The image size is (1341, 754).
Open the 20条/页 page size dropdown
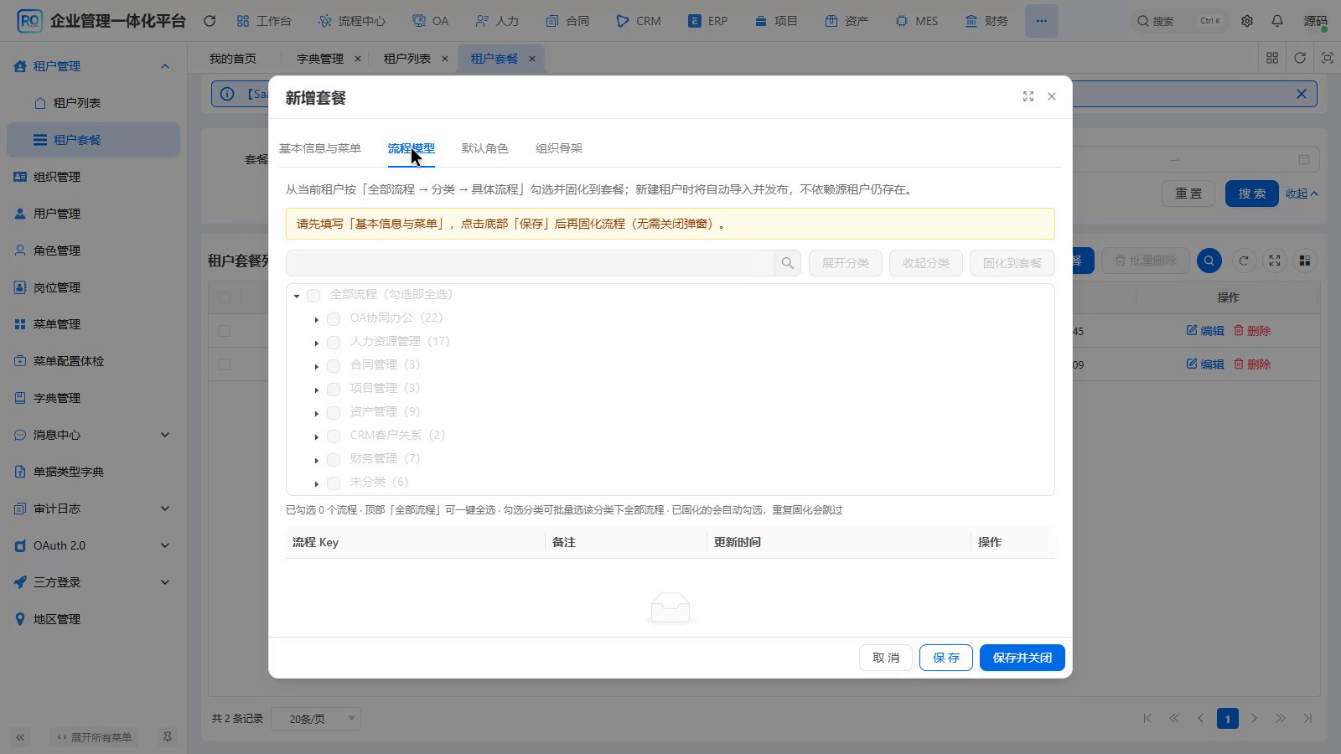click(316, 719)
